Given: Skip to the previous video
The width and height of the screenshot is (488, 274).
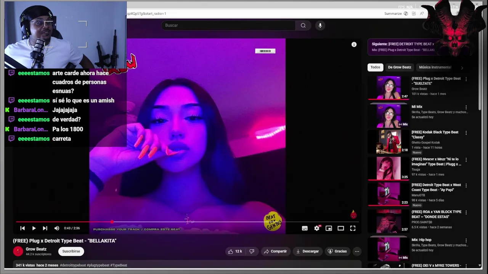Looking at the screenshot, I should [22, 228].
